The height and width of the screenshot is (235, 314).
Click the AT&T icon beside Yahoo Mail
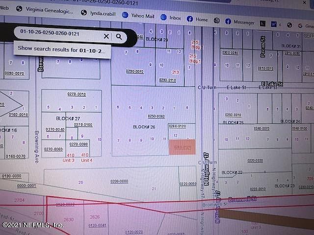pos(125,15)
